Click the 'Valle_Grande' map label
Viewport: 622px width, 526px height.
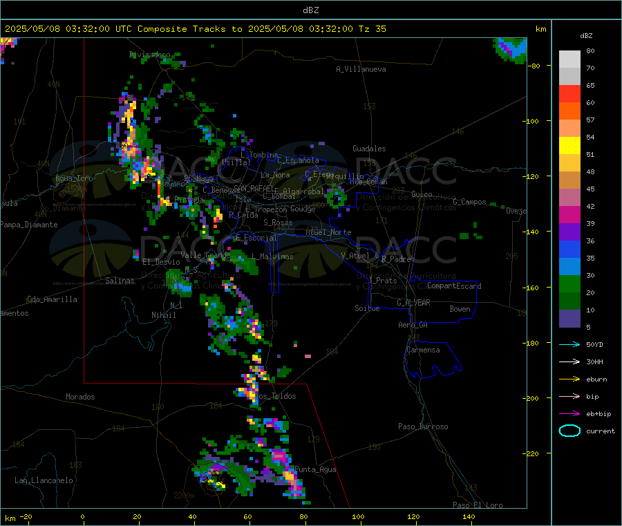coord(205,254)
